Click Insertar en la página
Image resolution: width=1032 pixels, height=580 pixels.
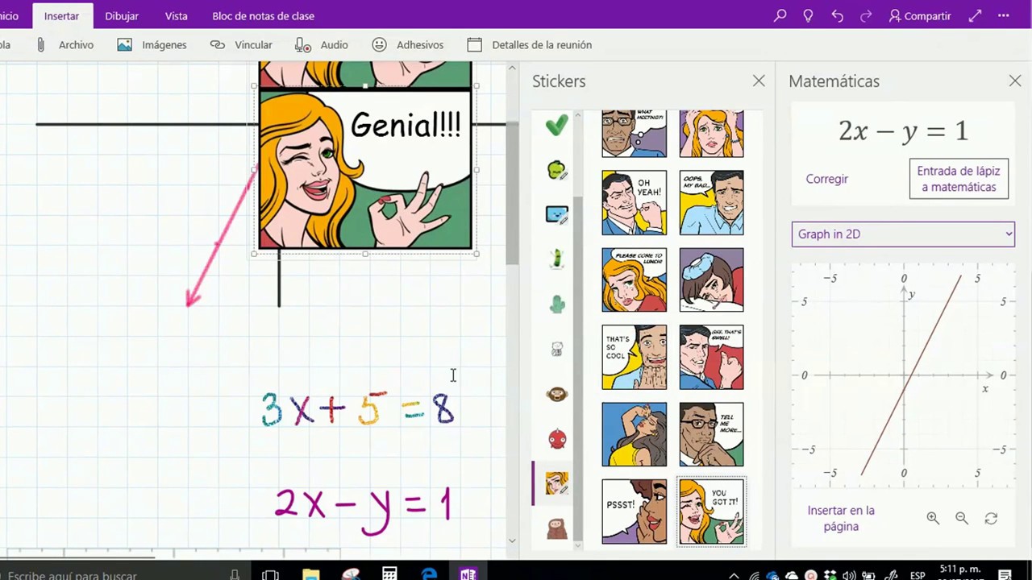(x=841, y=518)
